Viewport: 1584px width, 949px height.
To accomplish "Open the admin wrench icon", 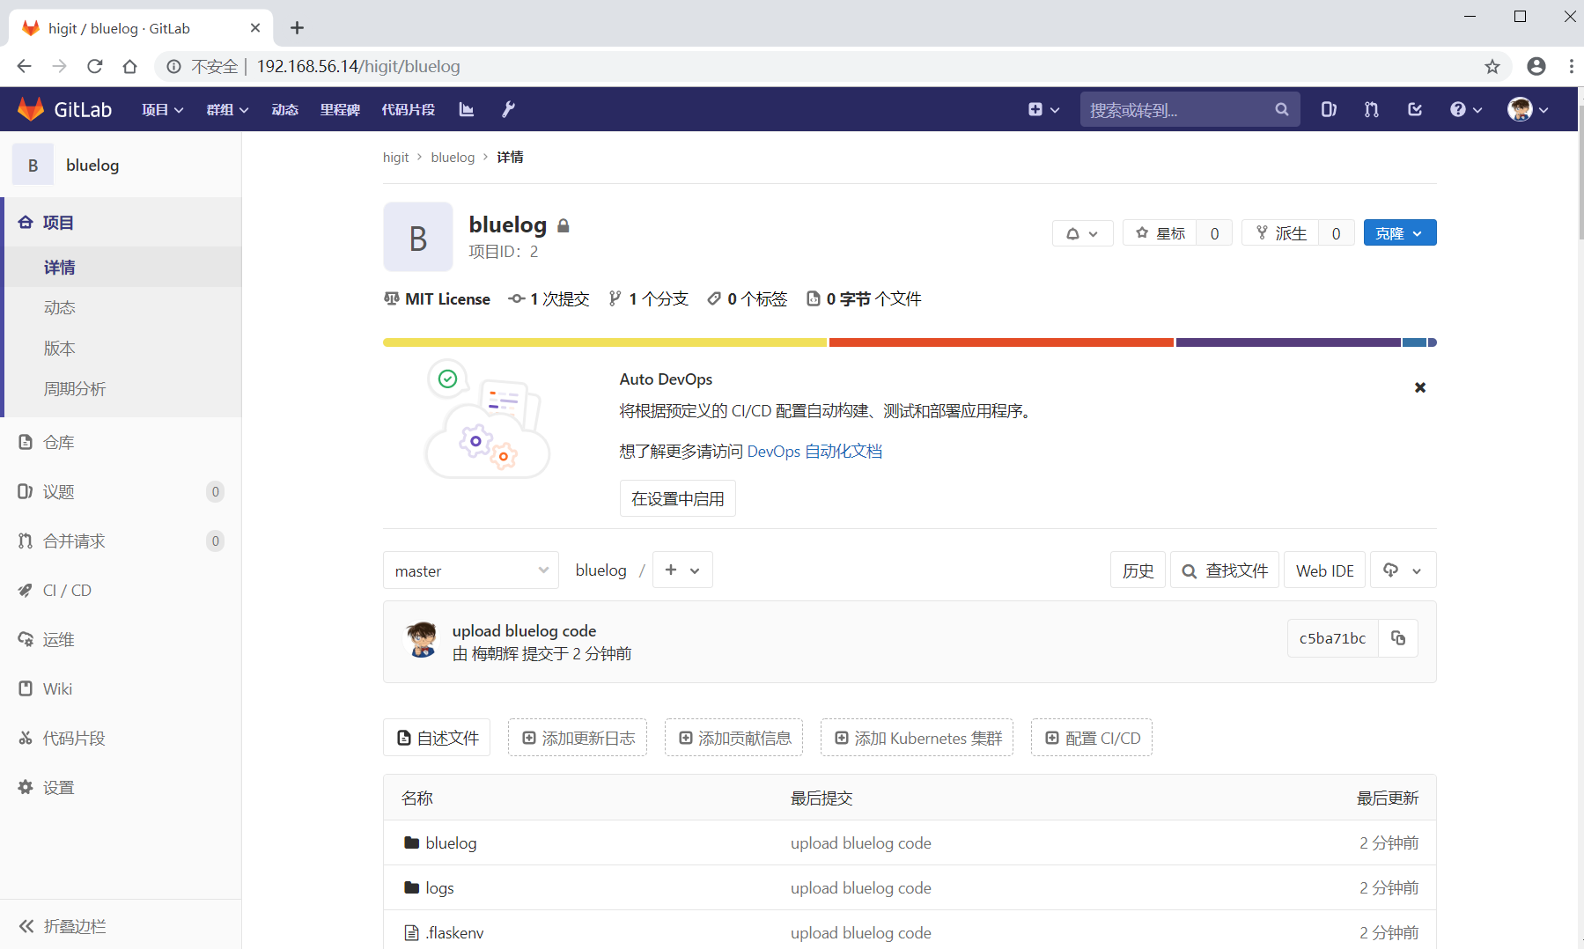I will click(508, 109).
